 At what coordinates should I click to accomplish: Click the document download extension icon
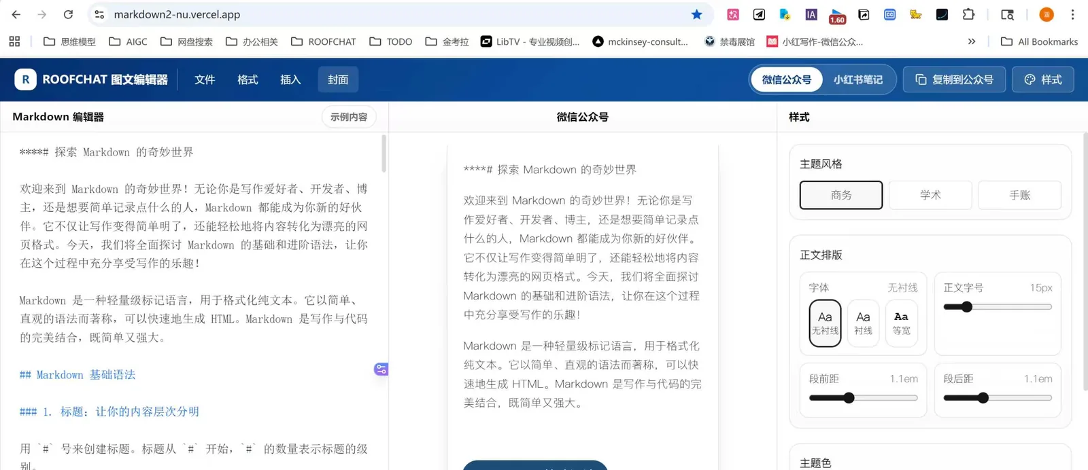click(785, 14)
